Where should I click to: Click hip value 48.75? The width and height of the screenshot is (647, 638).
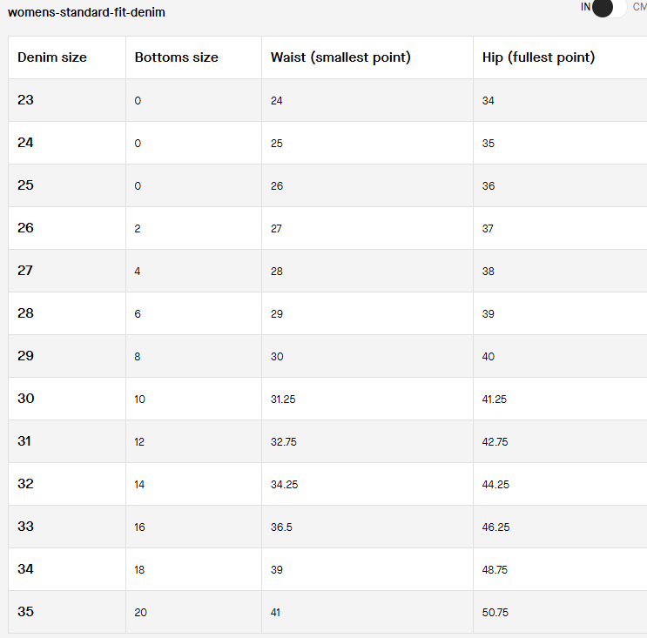coord(495,570)
